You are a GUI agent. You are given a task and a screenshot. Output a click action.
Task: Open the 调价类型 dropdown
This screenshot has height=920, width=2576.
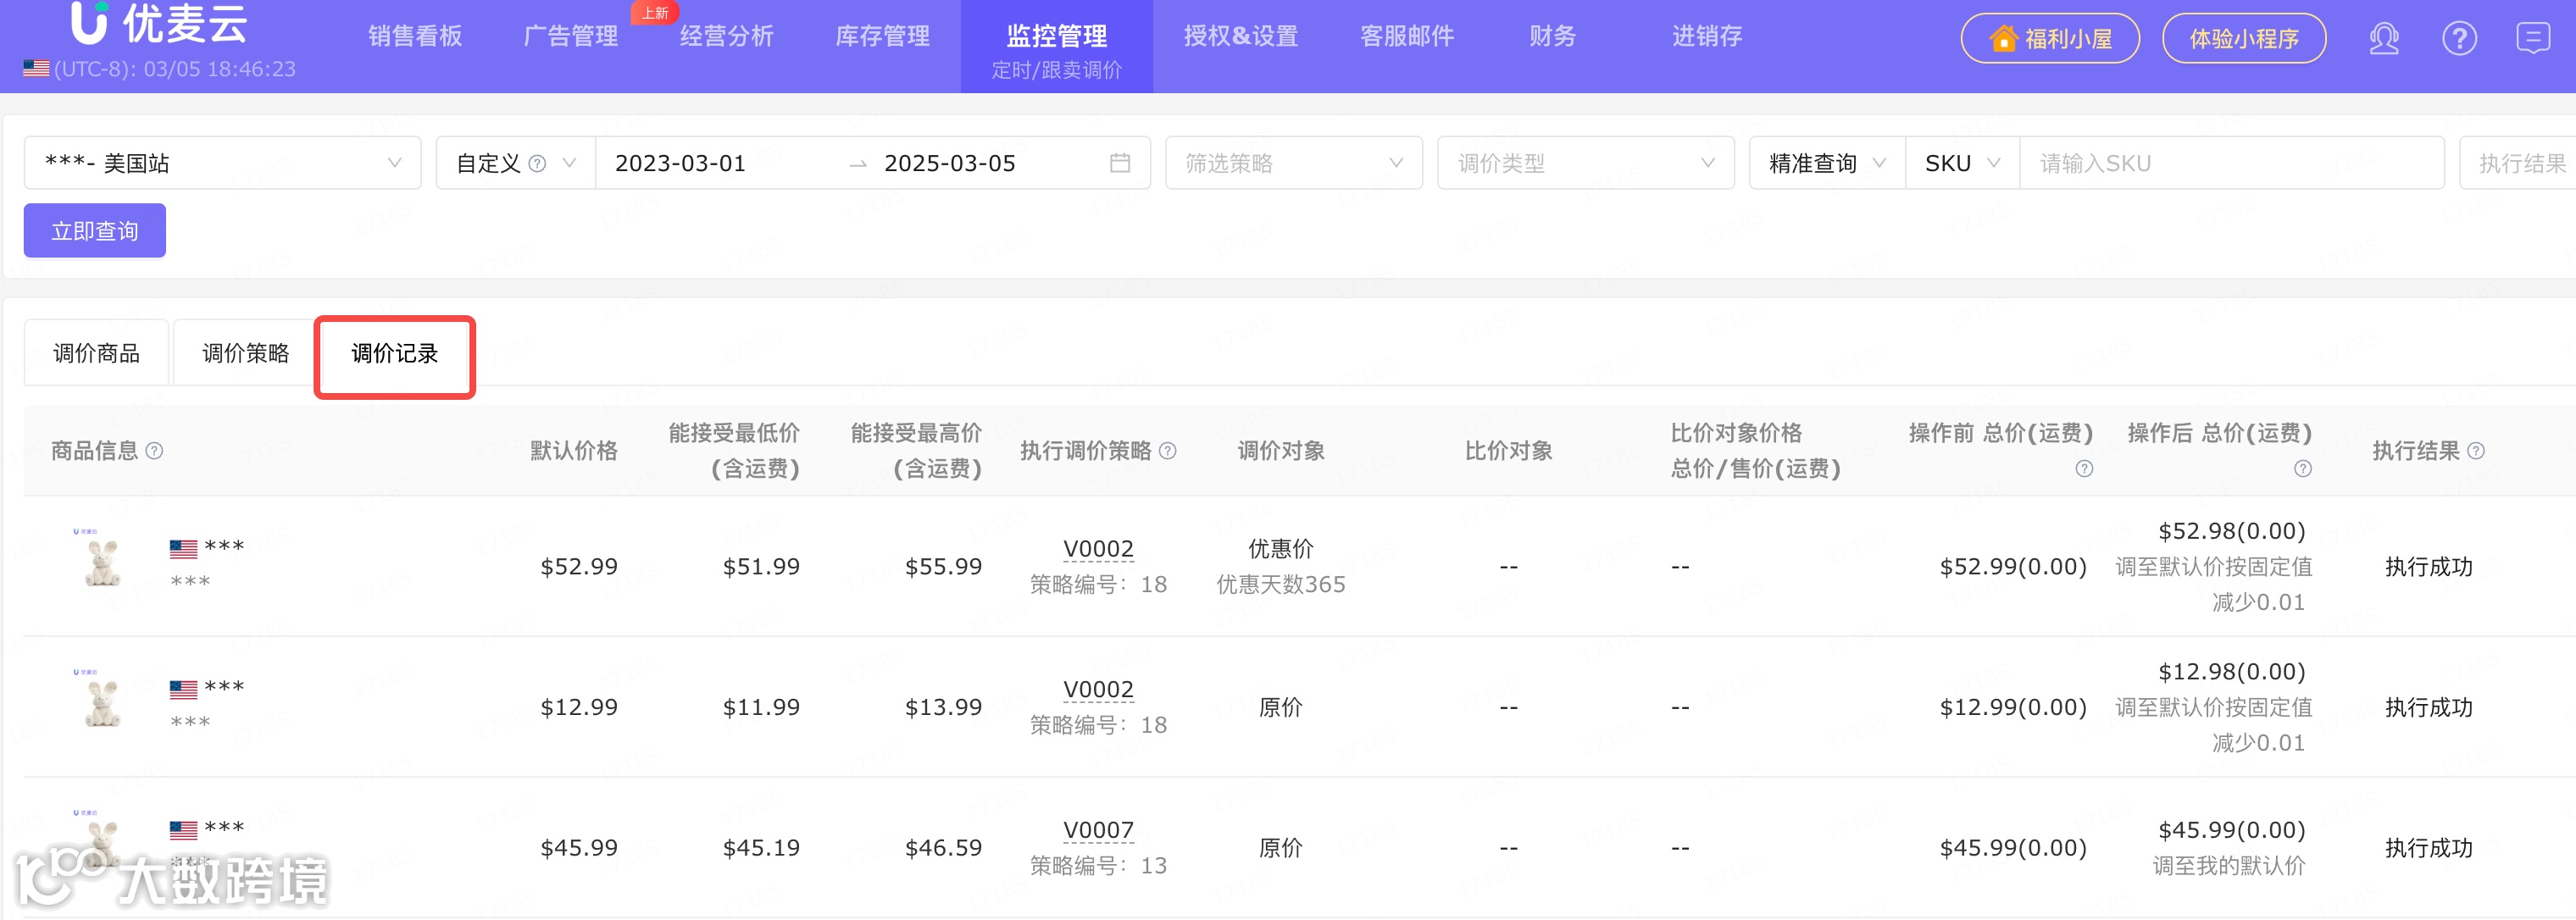pos(1585,163)
